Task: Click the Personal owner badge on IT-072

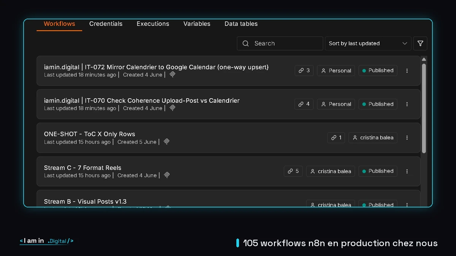Action: tap(336, 71)
